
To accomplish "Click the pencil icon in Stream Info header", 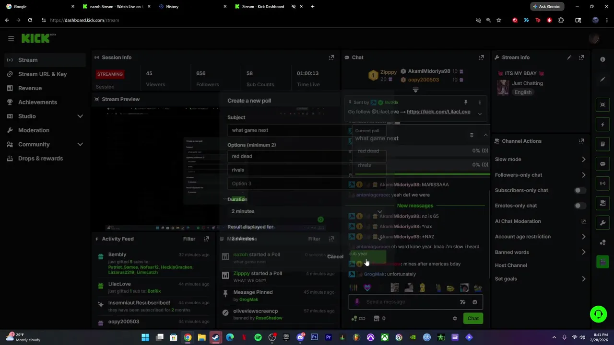I will tap(569, 57).
